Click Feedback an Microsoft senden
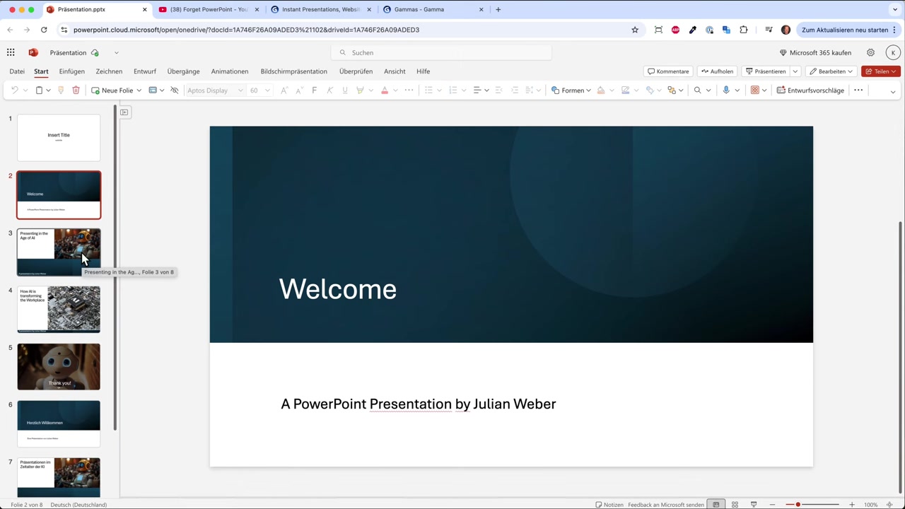 point(666,505)
